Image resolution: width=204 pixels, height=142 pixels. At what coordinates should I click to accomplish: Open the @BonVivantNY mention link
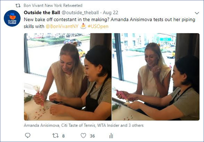[62, 26]
